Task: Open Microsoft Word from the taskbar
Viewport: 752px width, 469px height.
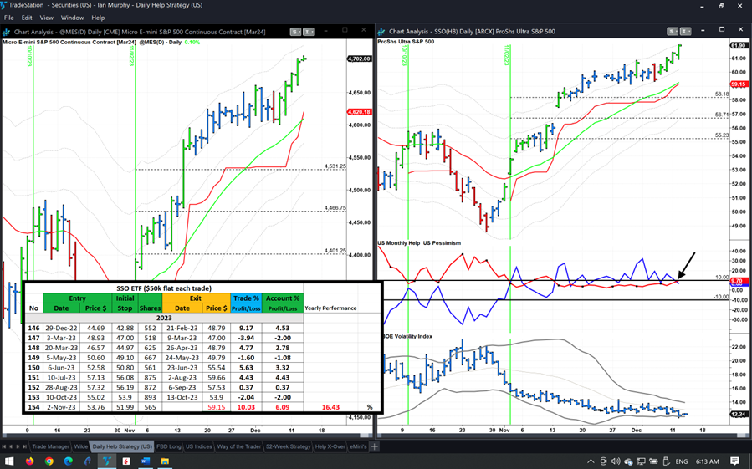Action: (x=146, y=461)
